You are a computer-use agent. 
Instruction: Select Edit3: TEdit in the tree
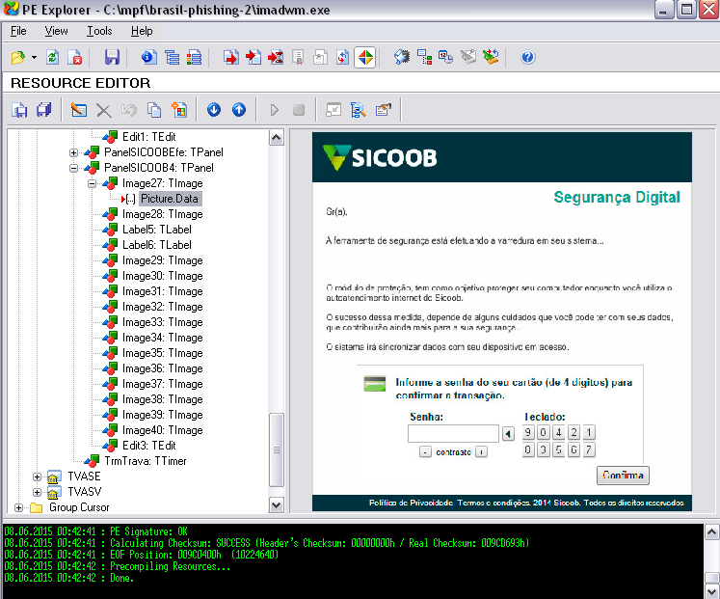point(148,446)
